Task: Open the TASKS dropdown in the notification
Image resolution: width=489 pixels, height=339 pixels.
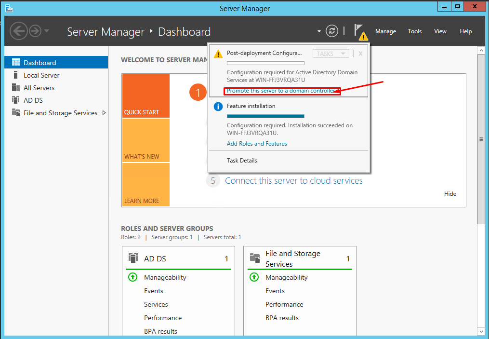Action: coord(330,54)
